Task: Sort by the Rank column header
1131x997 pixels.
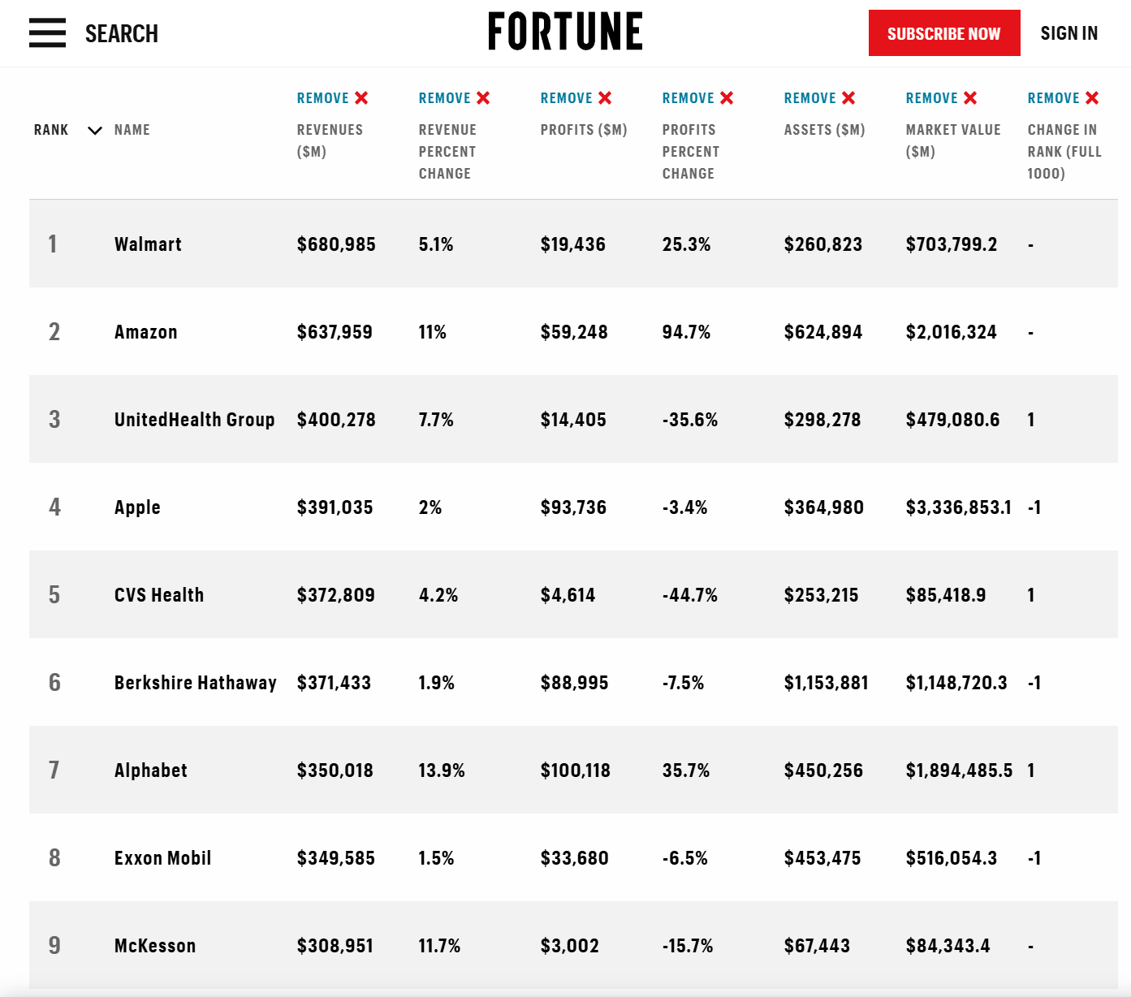Action: tap(51, 130)
